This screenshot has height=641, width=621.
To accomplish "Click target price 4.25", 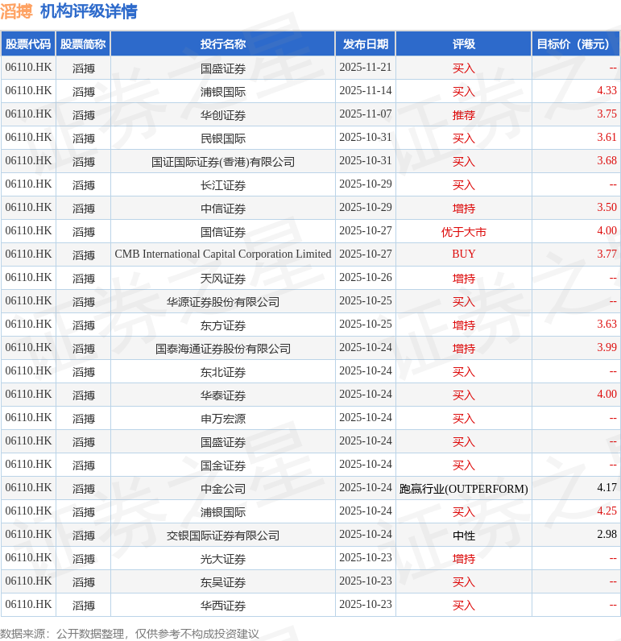I will [607, 511].
